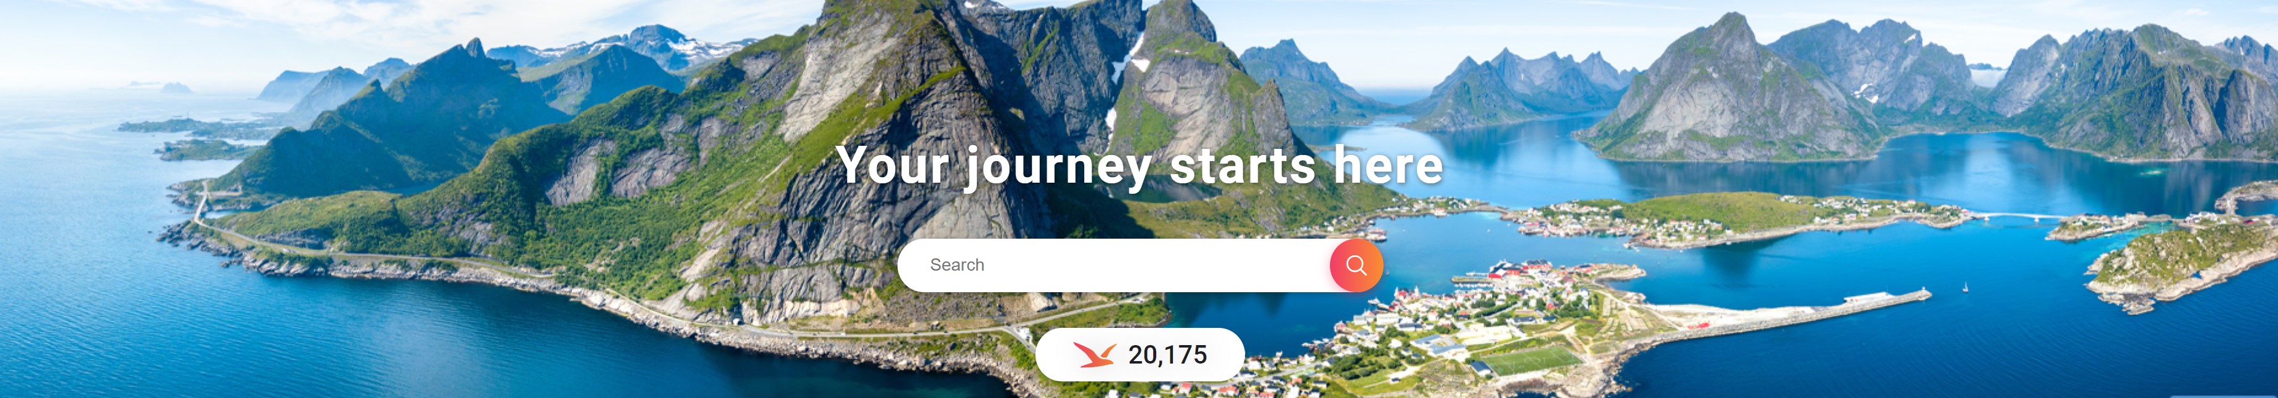Viewport: 2278px width, 398px height.
Task: Click the "Your journey starts here" heading
Action: [x=1139, y=166]
